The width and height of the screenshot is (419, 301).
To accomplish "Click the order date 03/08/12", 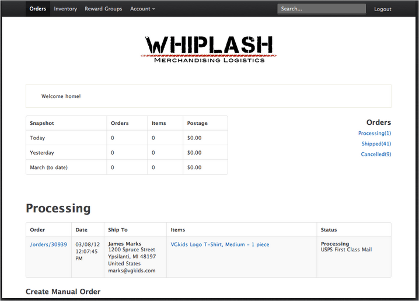I will tap(88, 244).
